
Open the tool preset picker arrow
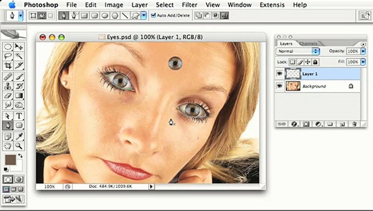tap(21, 16)
